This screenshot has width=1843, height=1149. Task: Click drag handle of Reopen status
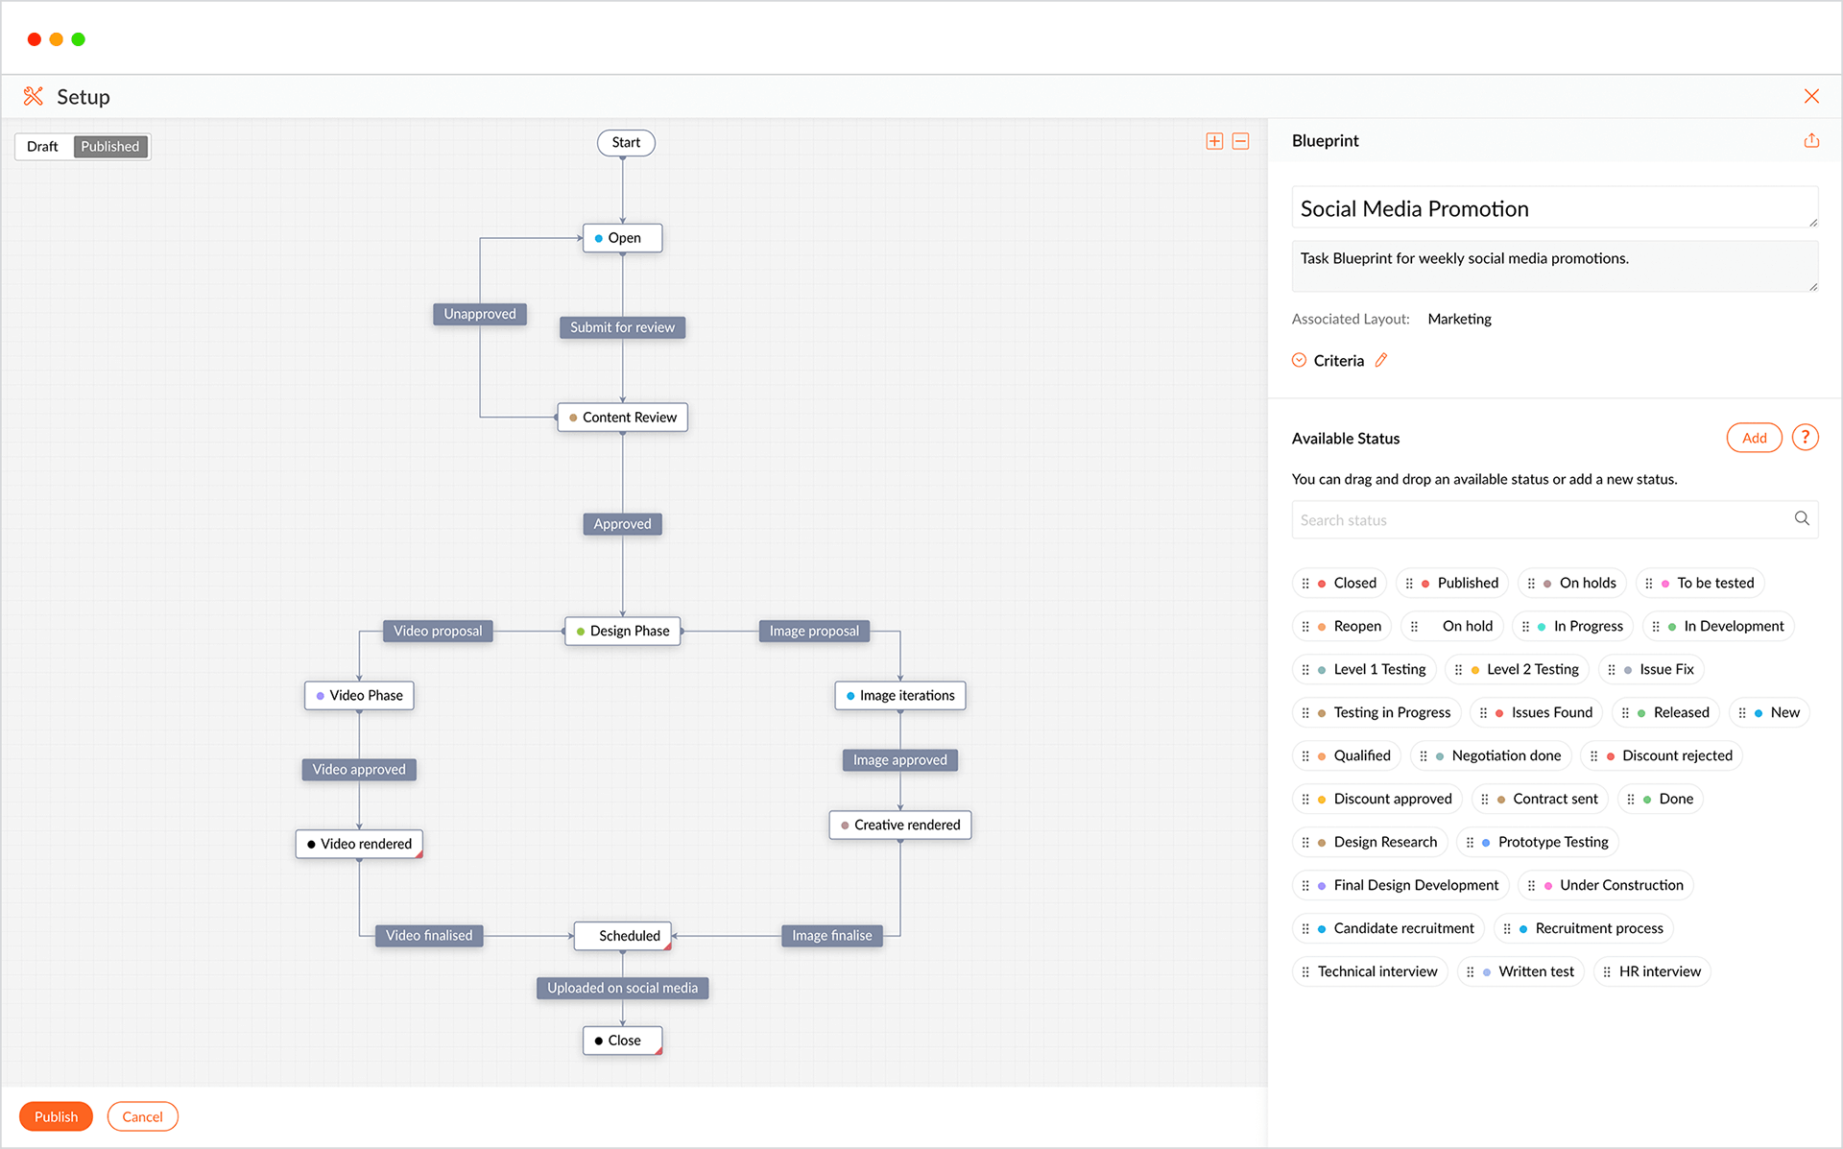click(1305, 626)
